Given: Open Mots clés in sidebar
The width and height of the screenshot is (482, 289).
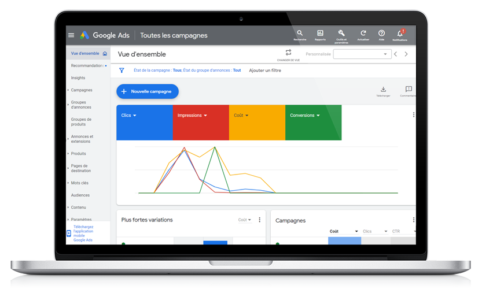Looking at the screenshot, I should coord(80,183).
